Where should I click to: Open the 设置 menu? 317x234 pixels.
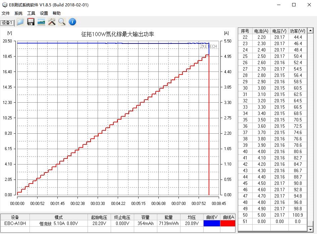click(44, 13)
